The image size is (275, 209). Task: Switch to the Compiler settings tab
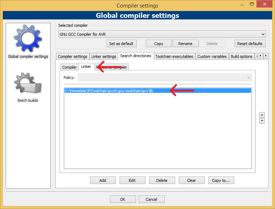coord(72,56)
